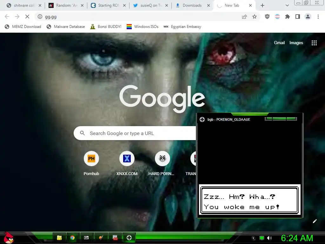
Task: Open the Angry Birds start button
Action: point(9,238)
